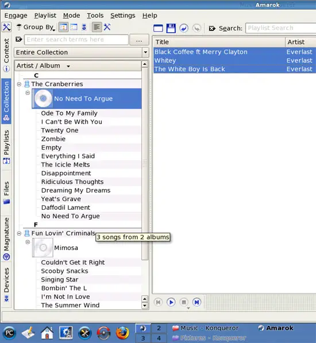Select the Scooby Snacks song
The height and width of the screenshot is (343, 316).
pyautogui.click(x=64, y=271)
